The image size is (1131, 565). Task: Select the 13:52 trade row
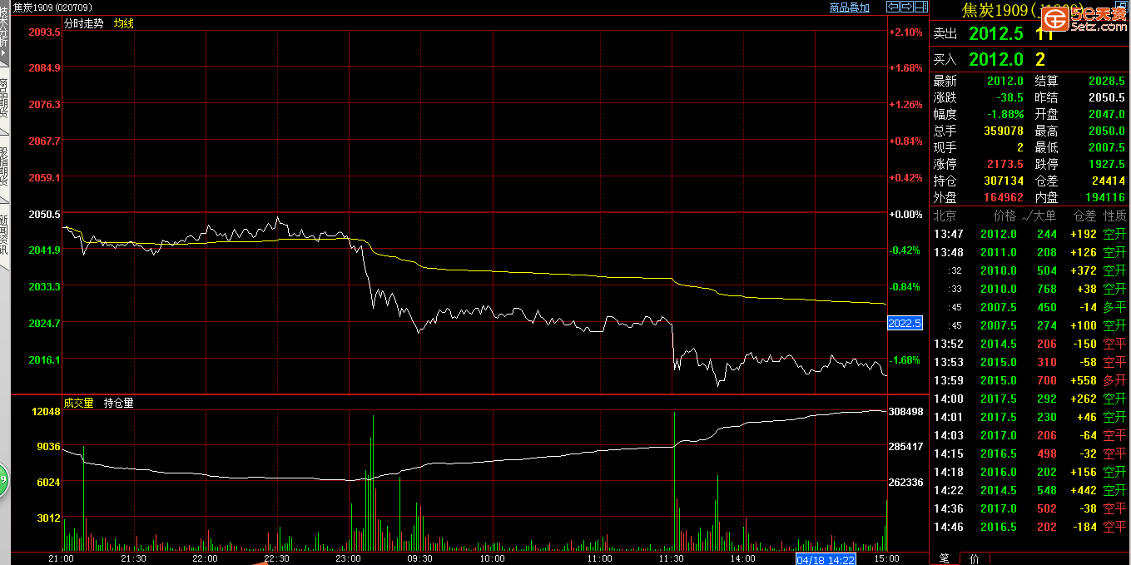(1029, 344)
